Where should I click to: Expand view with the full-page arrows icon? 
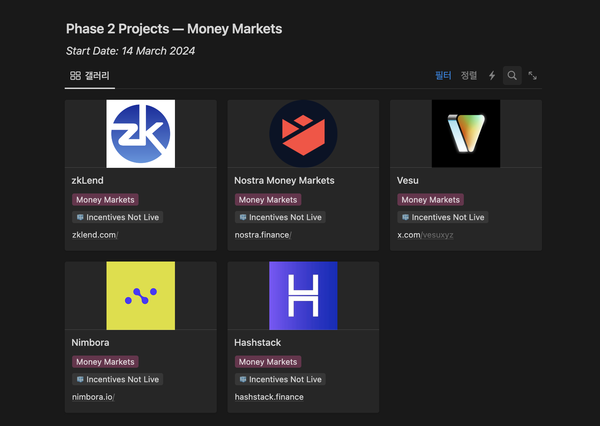click(533, 75)
